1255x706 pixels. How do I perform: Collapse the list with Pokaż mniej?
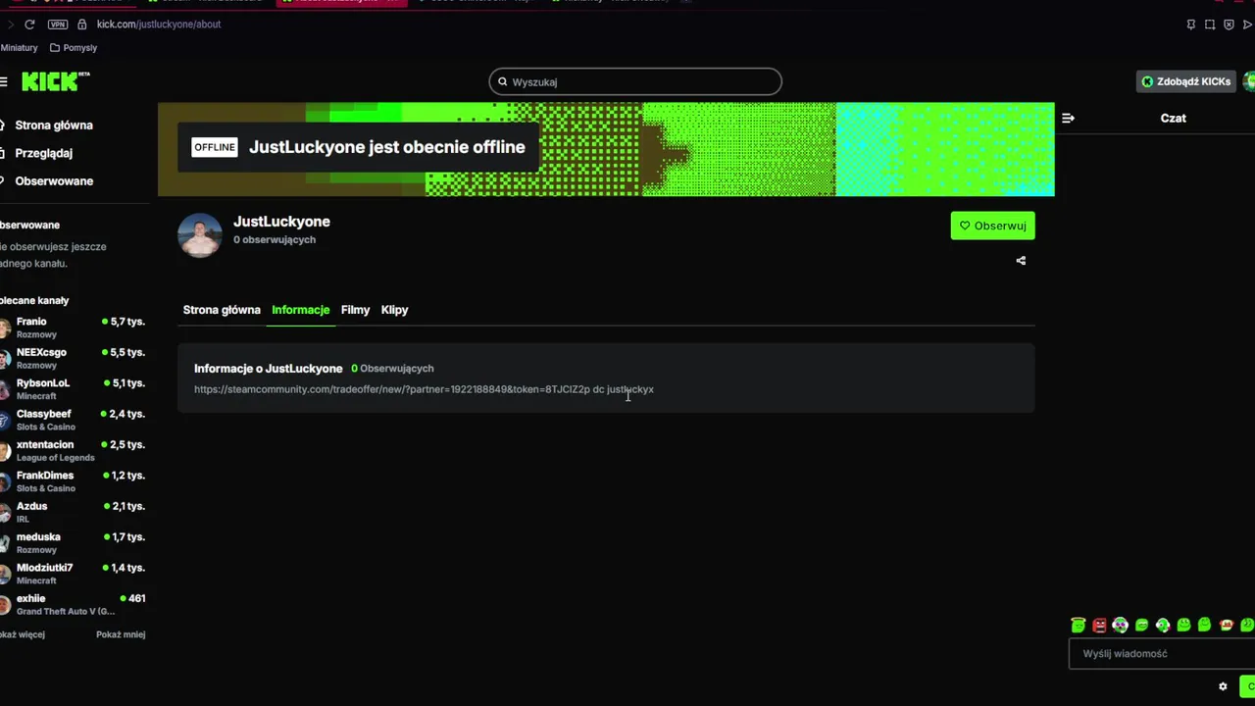121,634
